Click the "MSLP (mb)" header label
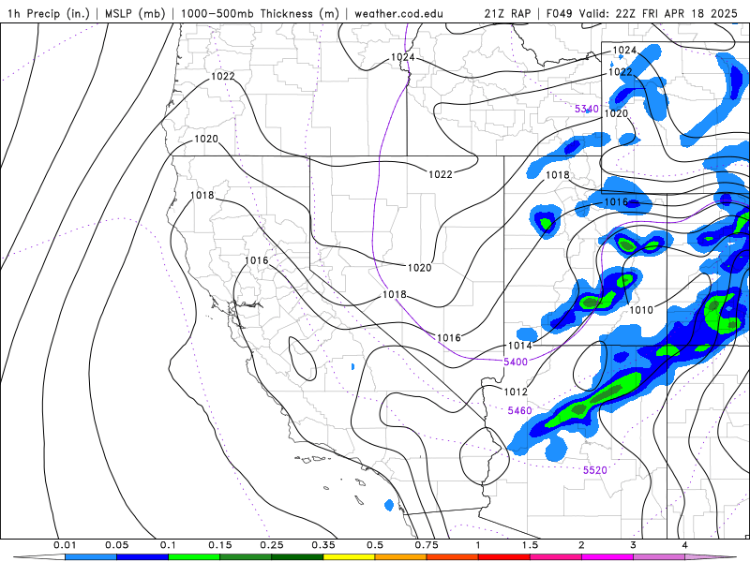This screenshot has width=750, height=562. click(135, 13)
